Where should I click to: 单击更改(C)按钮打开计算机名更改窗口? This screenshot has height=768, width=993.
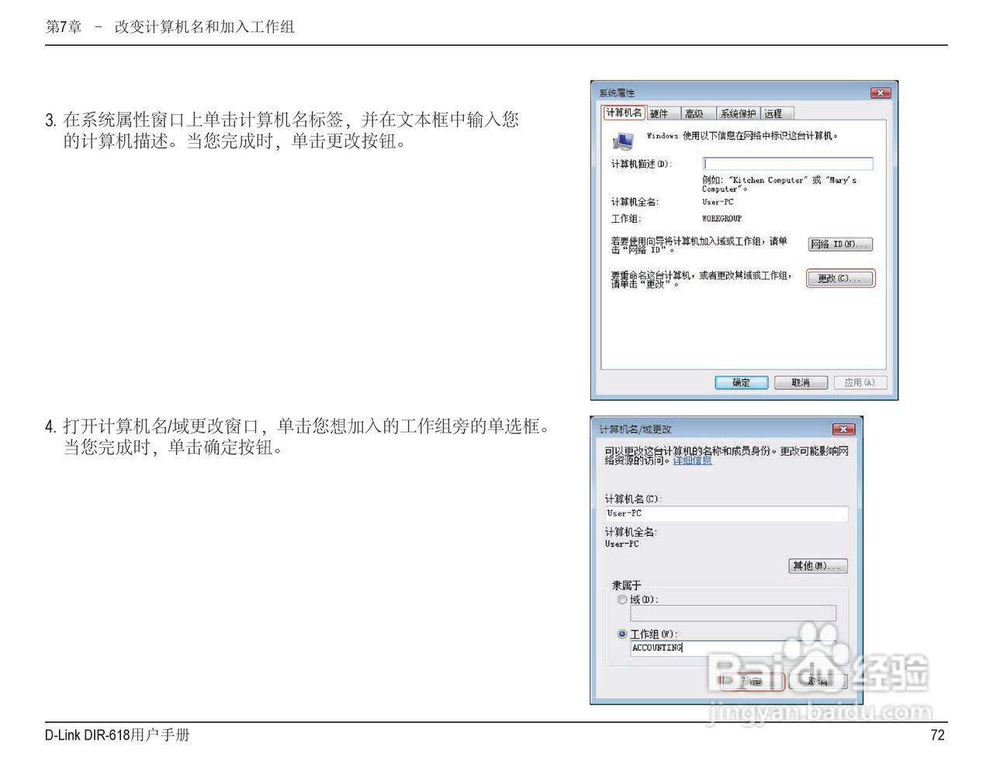(x=840, y=278)
